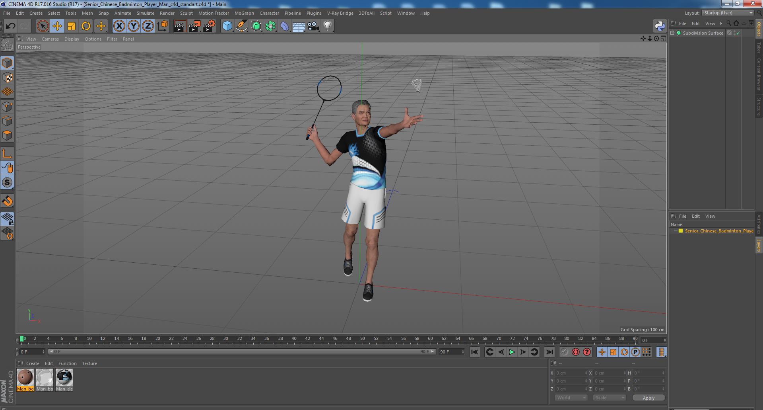Open the Python script icon
This screenshot has width=763, height=410.
pyautogui.click(x=660, y=26)
